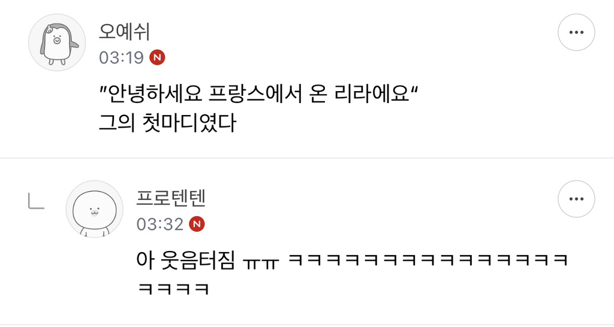Click the 03:19 comment timestamp
Viewport: 614px width, 327px height.
(121, 57)
